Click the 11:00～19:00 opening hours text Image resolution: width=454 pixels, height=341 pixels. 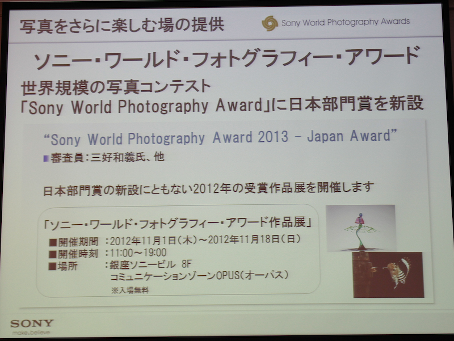click(x=136, y=253)
